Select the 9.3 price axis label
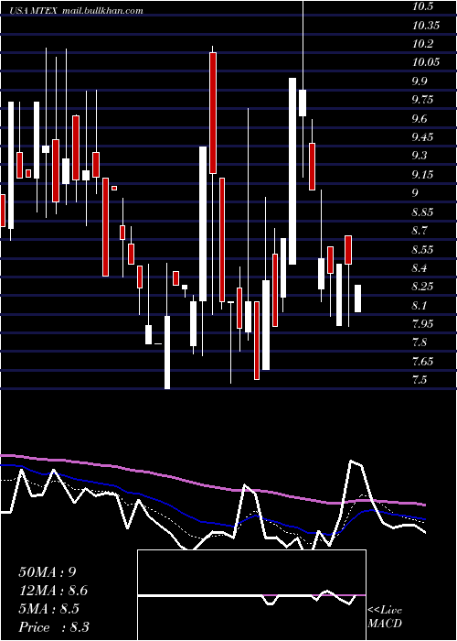The width and height of the screenshot is (457, 641). click(421, 156)
